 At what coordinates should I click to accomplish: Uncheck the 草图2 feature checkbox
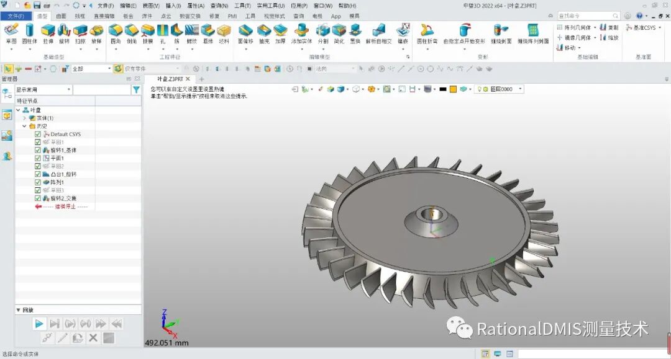click(x=38, y=166)
